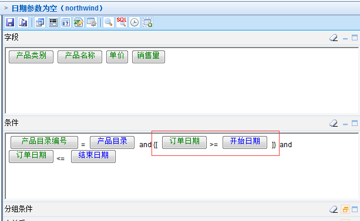Click the 开始日期 parameter button
The image size is (360, 221).
coord(245,142)
